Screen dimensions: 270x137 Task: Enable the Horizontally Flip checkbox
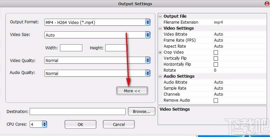(x=216, y=64)
